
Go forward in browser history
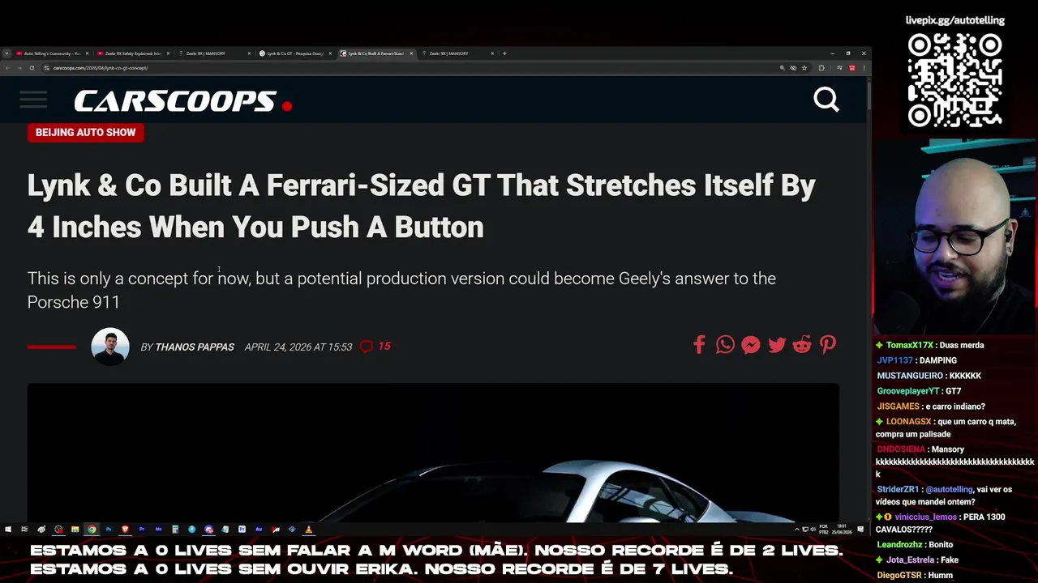pyautogui.click(x=19, y=68)
